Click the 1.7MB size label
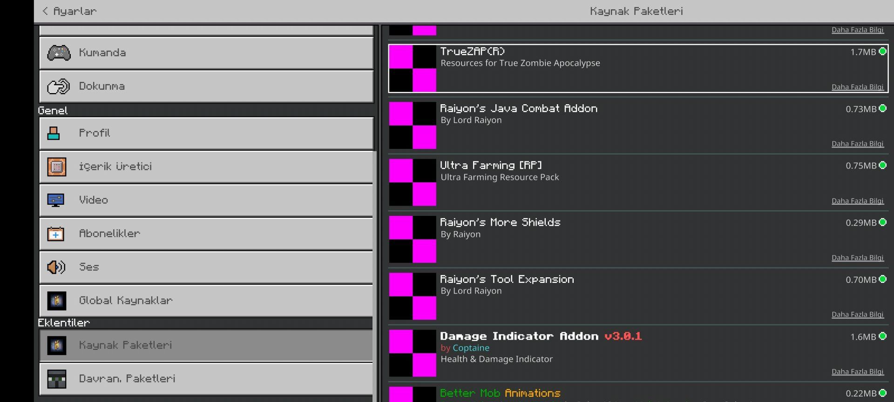 [863, 52]
